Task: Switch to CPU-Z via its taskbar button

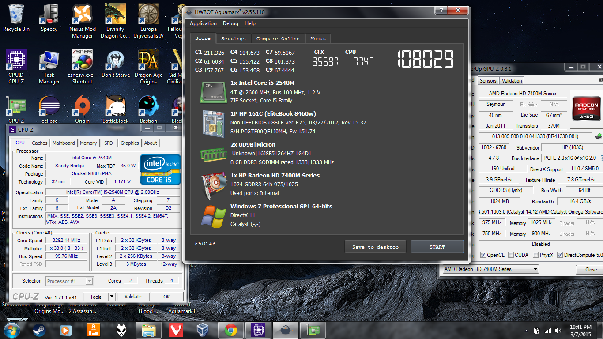Action: [x=258, y=330]
